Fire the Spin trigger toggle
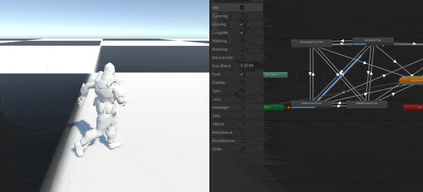Viewport: 423px width, 192px height. pyautogui.click(x=242, y=91)
